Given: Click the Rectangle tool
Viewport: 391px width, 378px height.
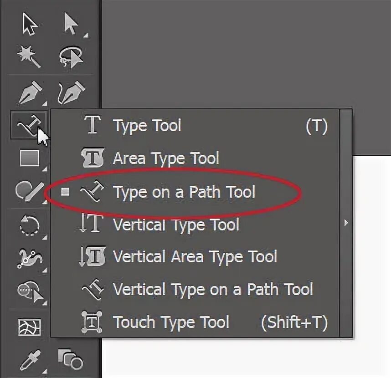Looking at the screenshot, I should [30, 158].
